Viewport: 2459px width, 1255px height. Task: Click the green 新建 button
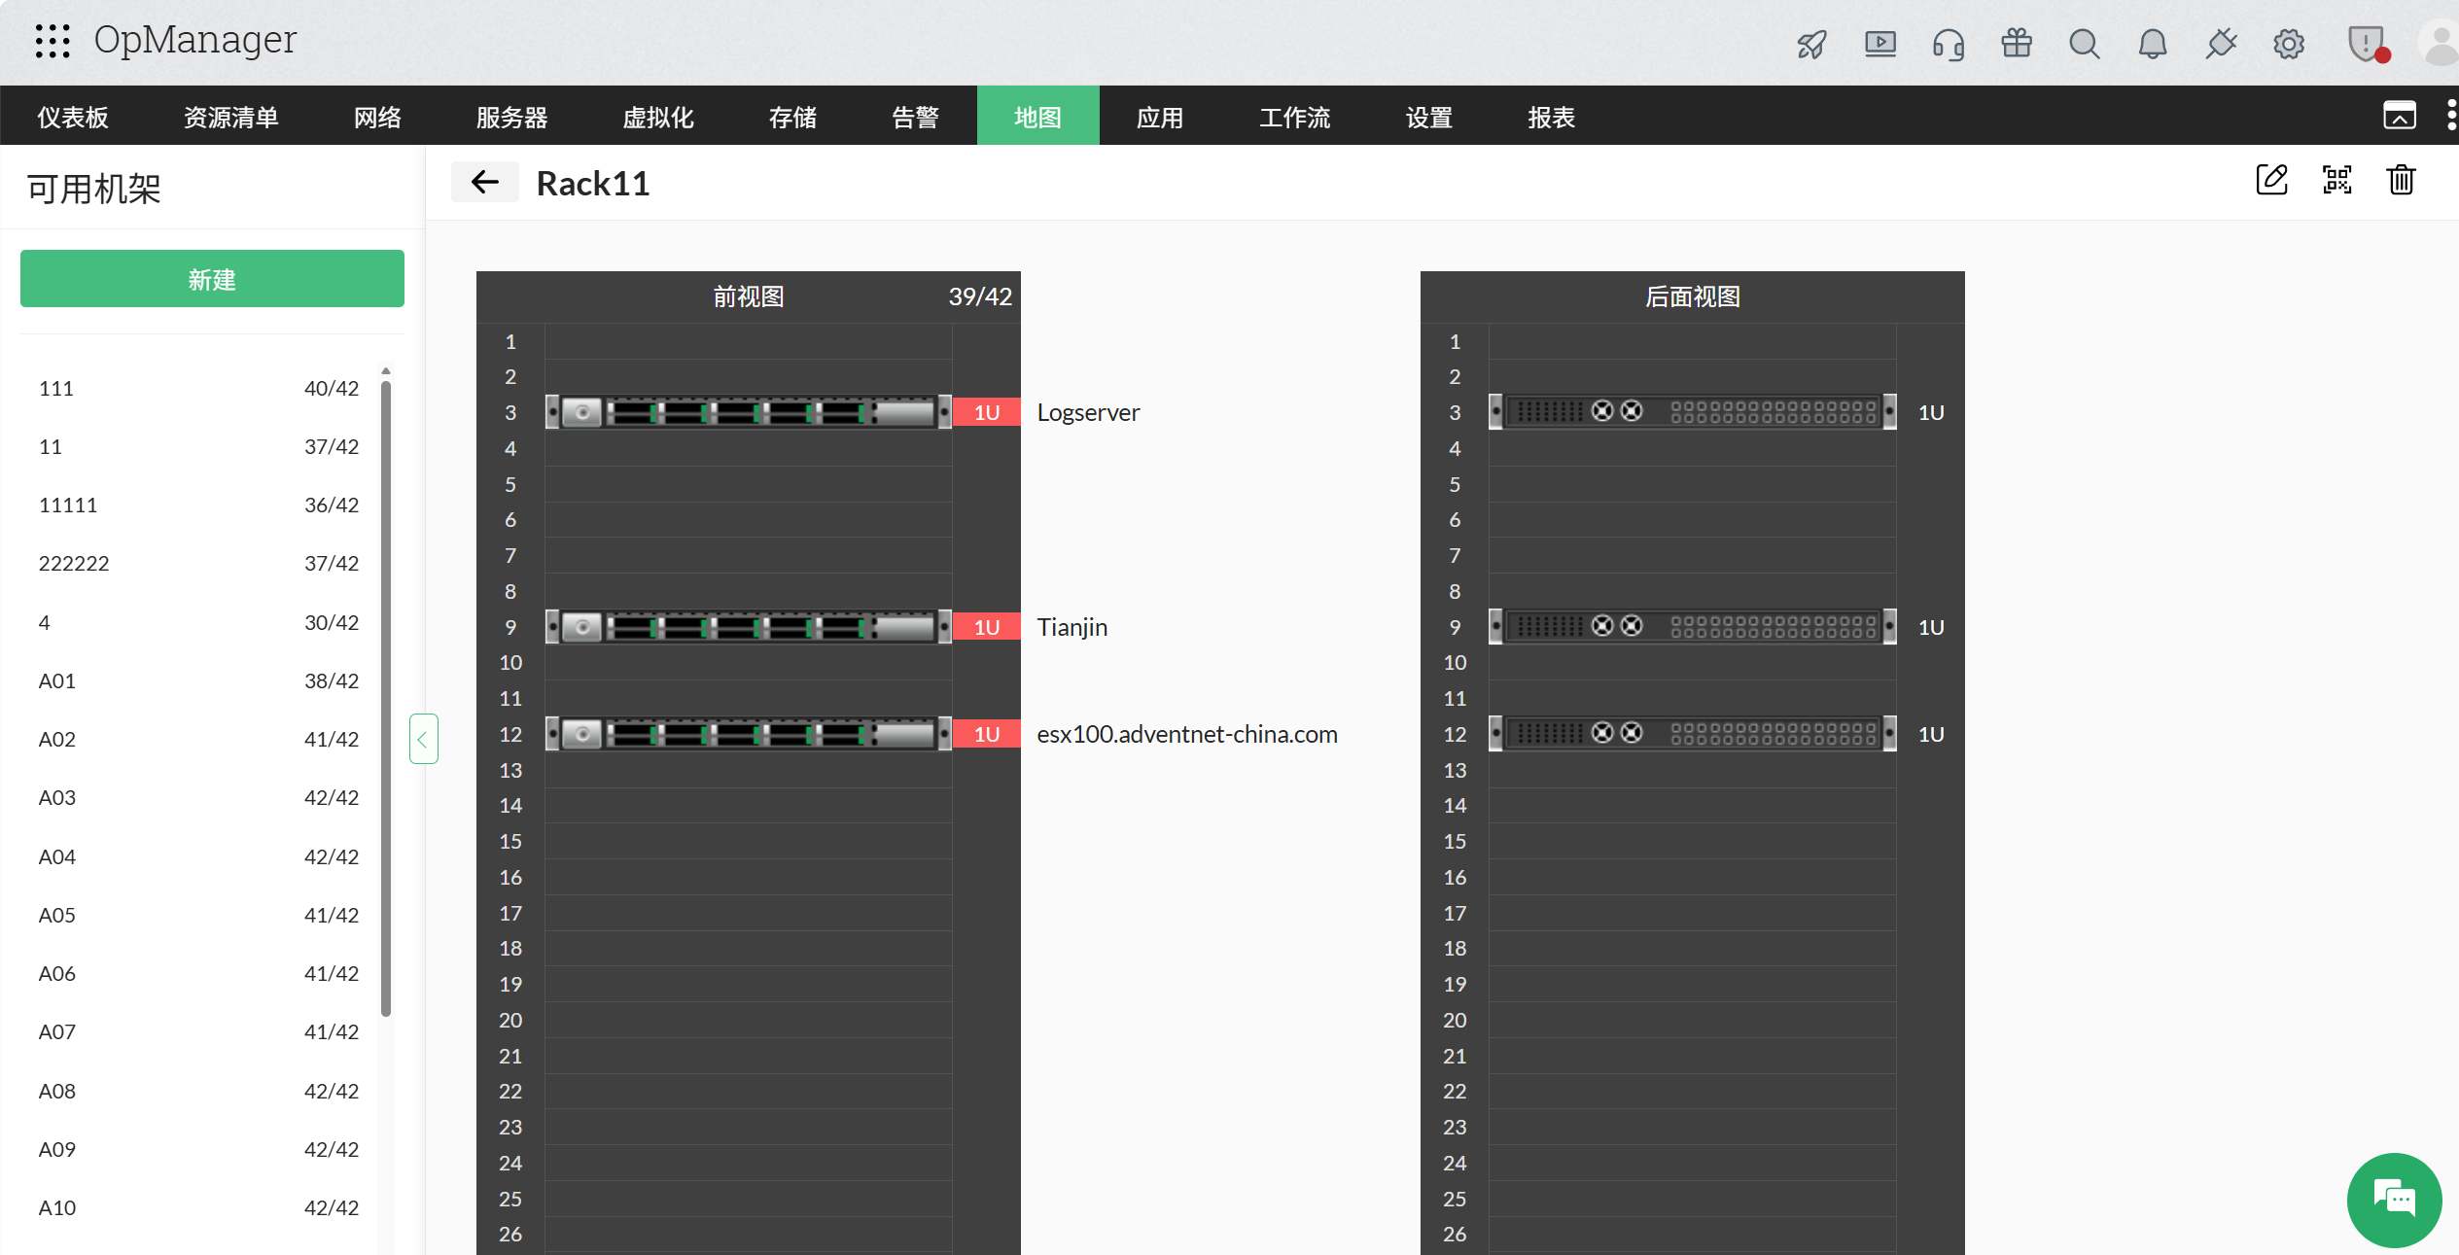click(212, 279)
